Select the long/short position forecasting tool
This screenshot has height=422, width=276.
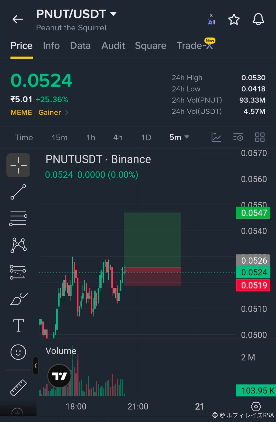coord(18,272)
